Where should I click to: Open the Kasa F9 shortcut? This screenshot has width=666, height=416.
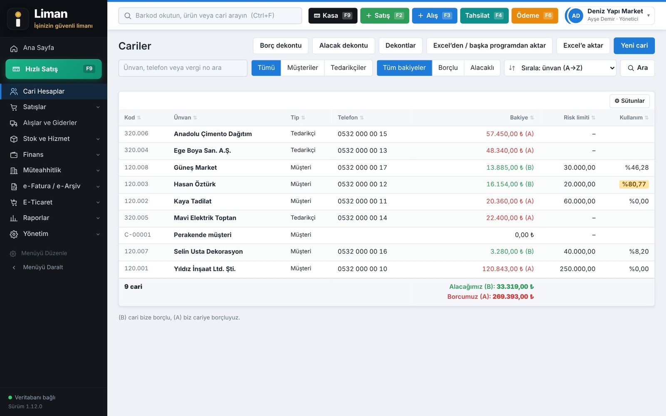[x=333, y=16]
